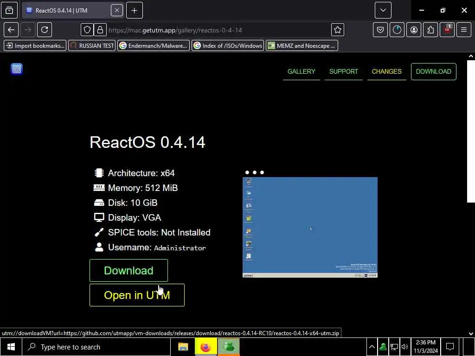Open MEMZ and Noescape bookmark
Viewport: 475px width, 356px height.
tap(302, 46)
